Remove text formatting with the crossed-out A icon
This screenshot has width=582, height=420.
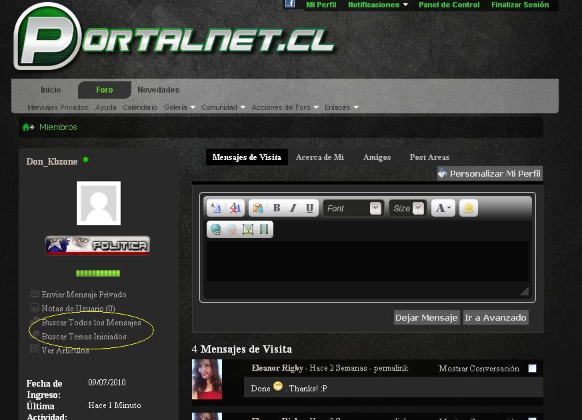tap(235, 208)
